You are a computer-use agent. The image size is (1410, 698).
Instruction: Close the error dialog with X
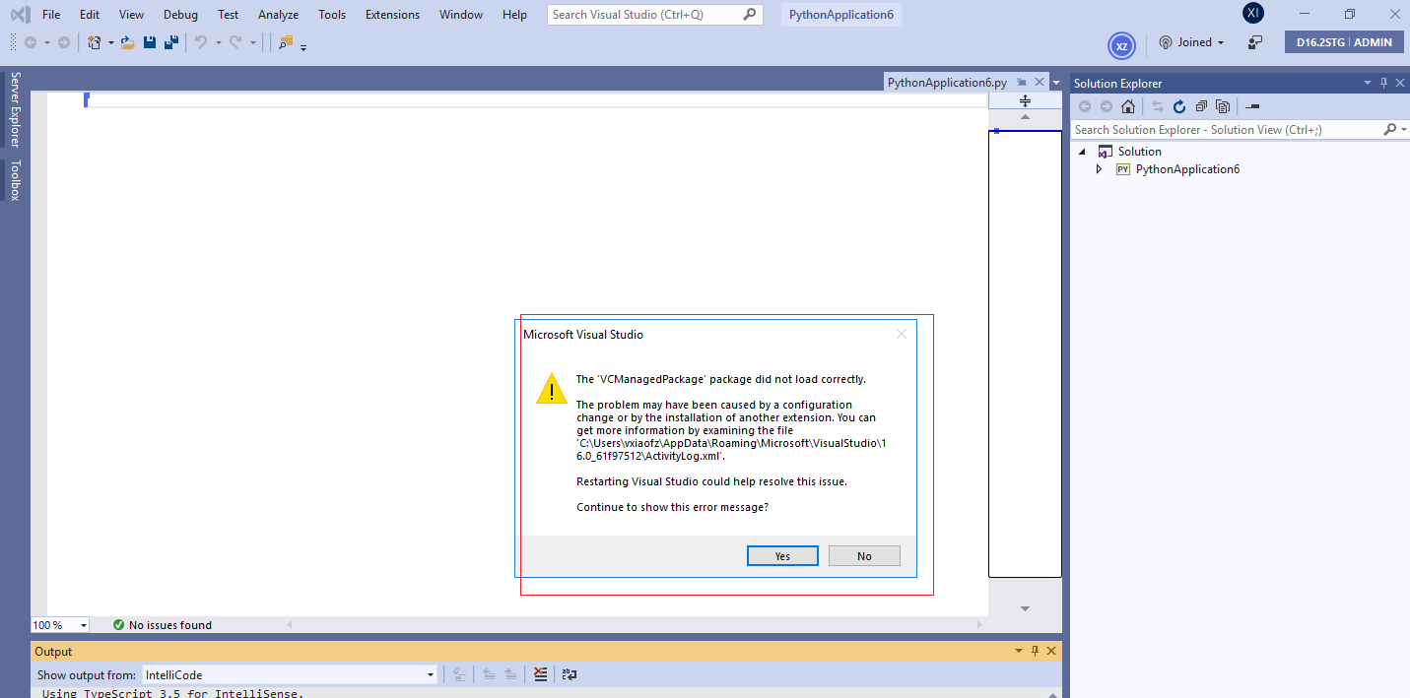coord(901,335)
